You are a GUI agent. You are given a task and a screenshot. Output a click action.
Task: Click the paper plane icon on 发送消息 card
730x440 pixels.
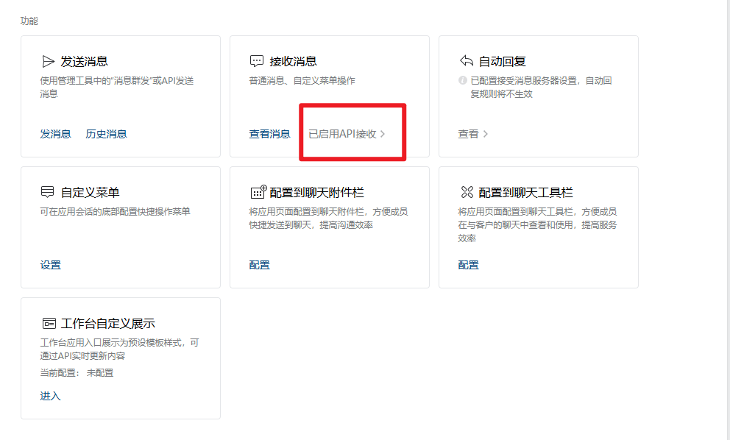pyautogui.click(x=47, y=61)
